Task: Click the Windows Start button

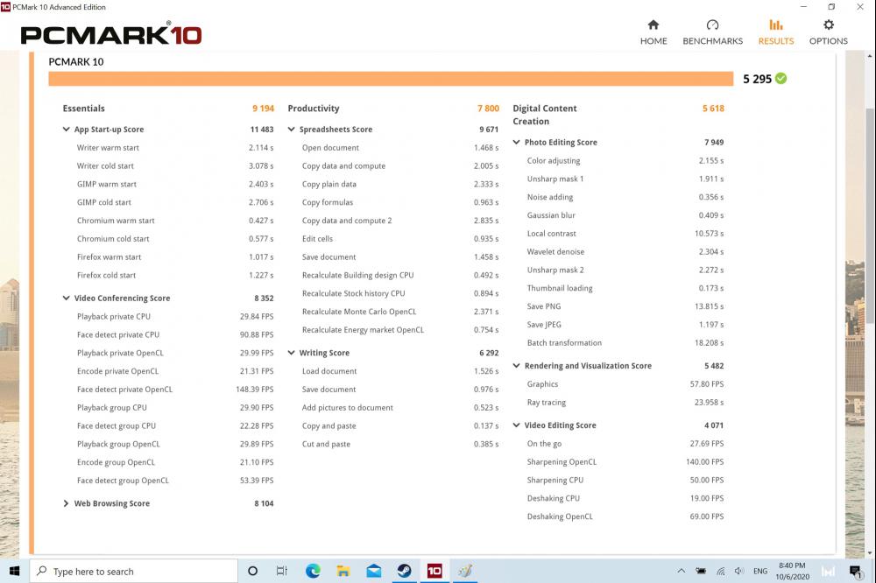Action: pos(15,571)
